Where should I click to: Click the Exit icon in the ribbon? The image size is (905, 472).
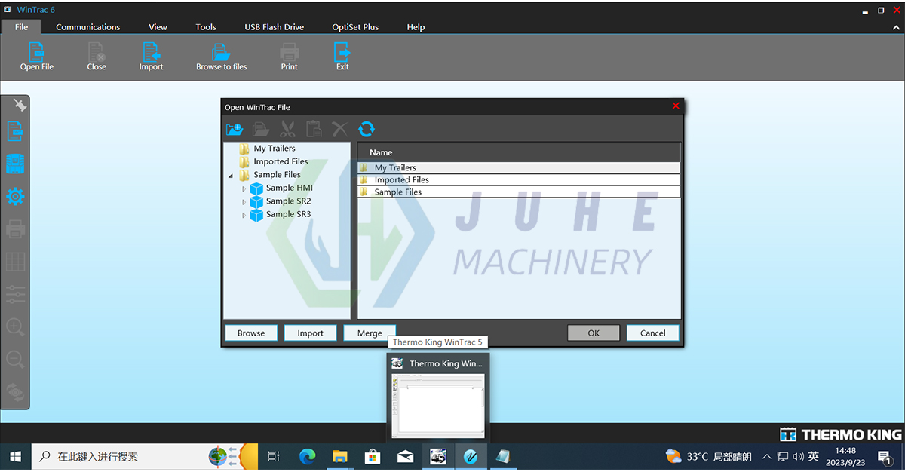click(342, 57)
